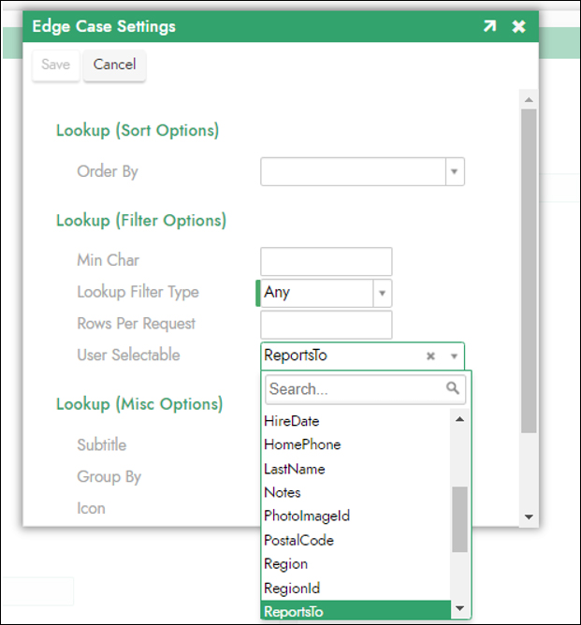Select HireDate from the list
This screenshot has width=581, height=625.
click(x=292, y=421)
